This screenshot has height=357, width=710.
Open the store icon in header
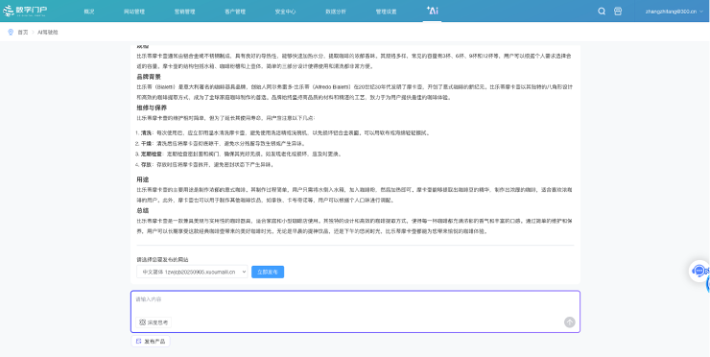(x=618, y=12)
